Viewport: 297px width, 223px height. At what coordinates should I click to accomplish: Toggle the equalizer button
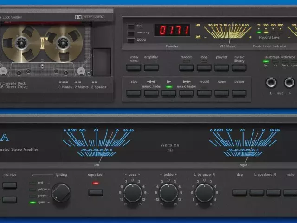[x=96, y=192]
